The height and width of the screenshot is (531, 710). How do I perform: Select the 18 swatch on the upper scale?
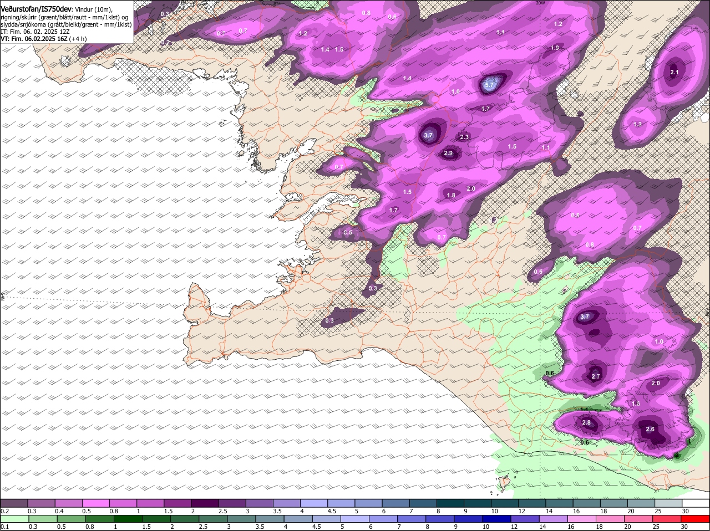614,503
